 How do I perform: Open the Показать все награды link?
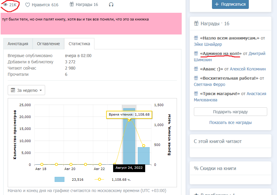(230, 122)
